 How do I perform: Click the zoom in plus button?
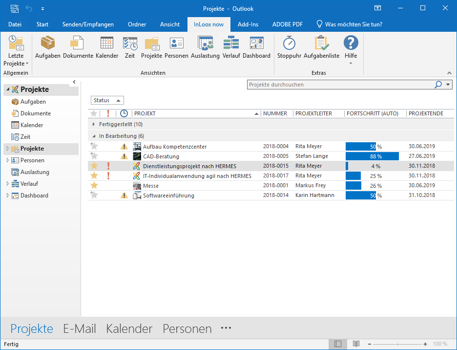coord(425,344)
